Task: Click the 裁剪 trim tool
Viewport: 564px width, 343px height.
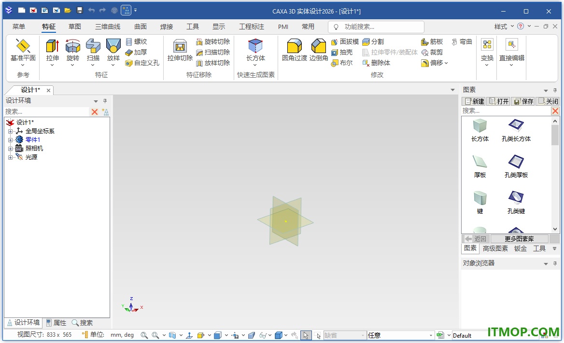Action: pyautogui.click(x=432, y=53)
